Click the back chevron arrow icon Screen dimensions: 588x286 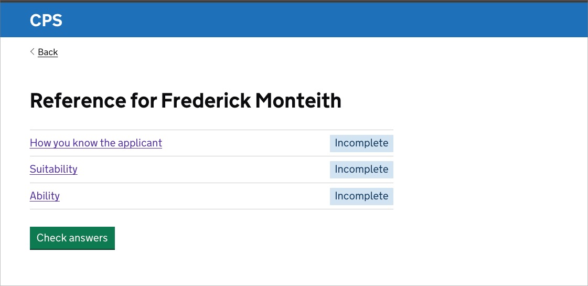[x=33, y=51]
